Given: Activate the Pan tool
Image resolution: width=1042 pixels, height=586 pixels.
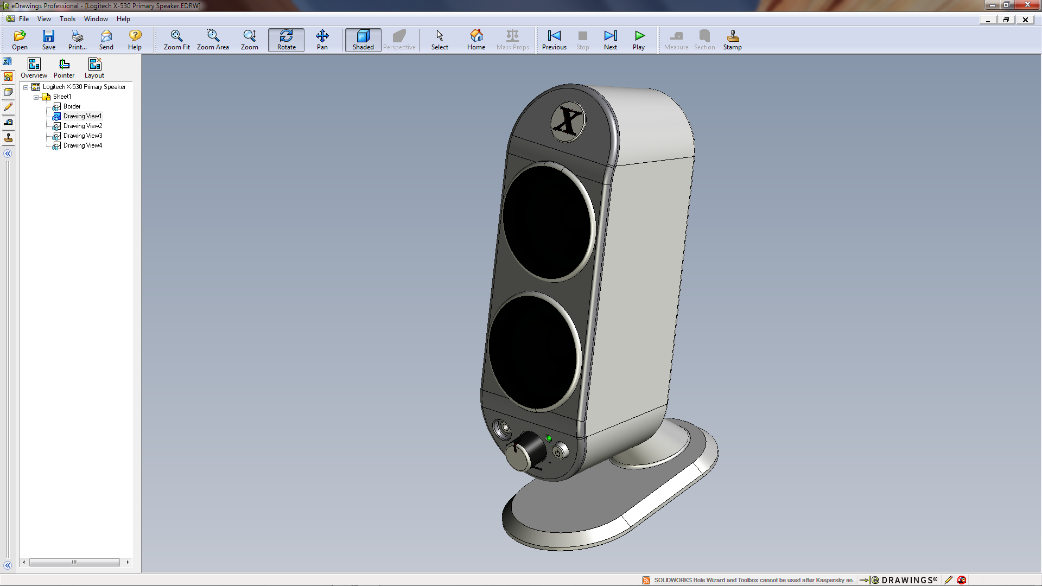Looking at the screenshot, I should coord(322,40).
